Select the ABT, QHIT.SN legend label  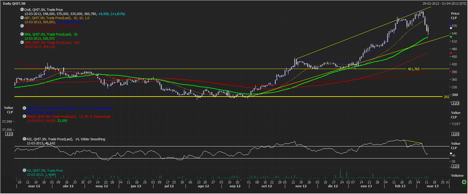(x=57, y=18)
